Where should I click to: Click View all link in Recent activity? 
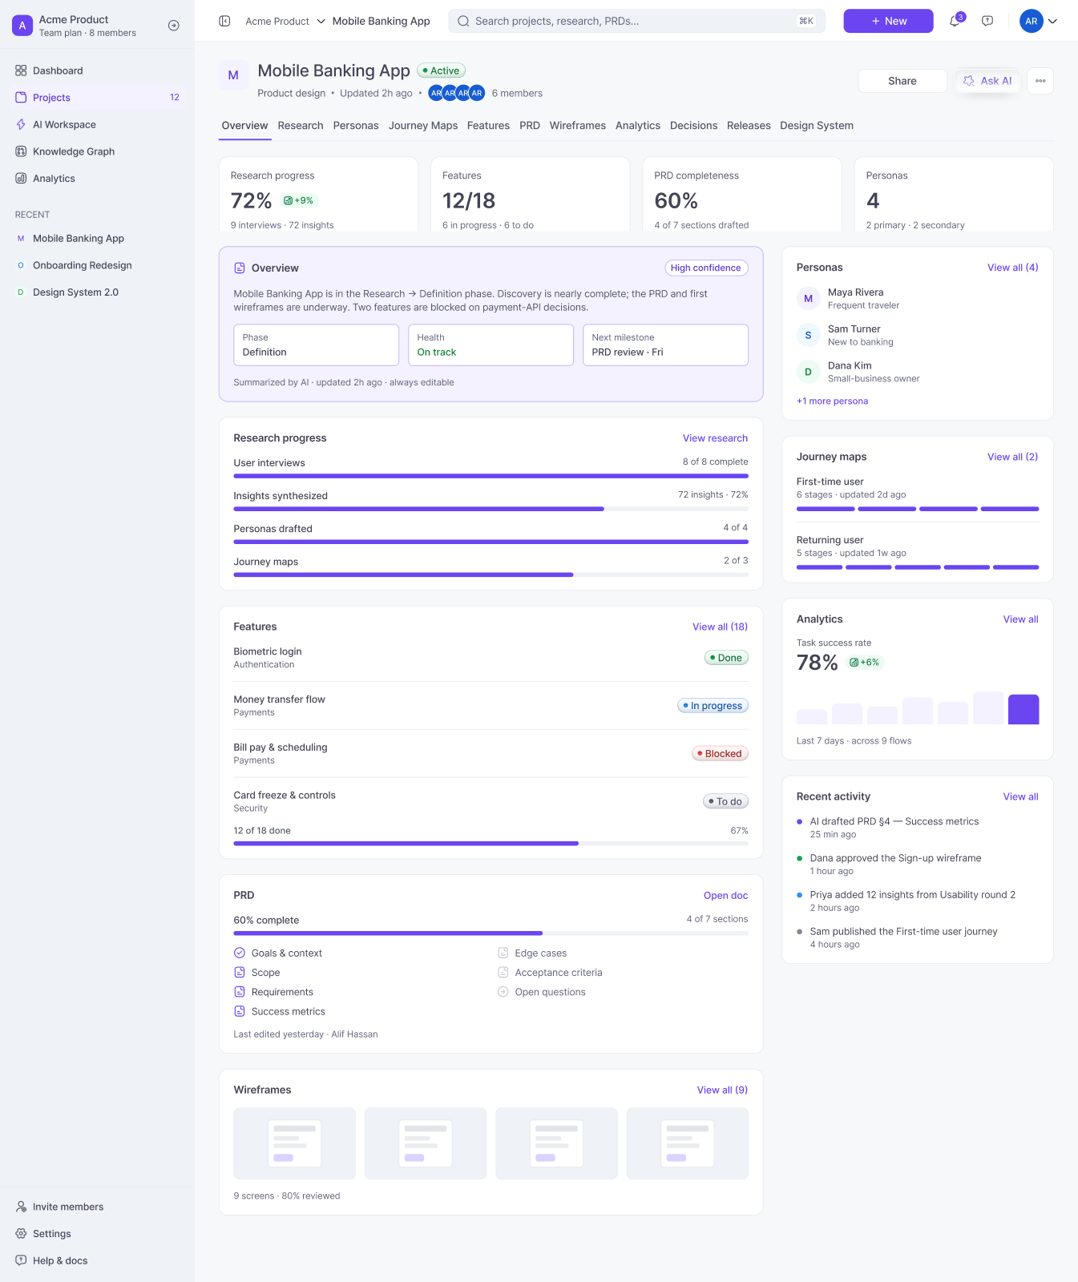(1020, 796)
